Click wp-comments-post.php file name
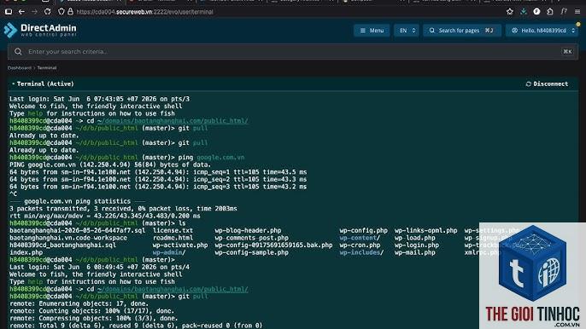586x329 pixels. pyautogui.click(x=251, y=238)
